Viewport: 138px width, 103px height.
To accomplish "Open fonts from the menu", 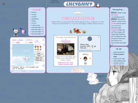I will [34, 23].
